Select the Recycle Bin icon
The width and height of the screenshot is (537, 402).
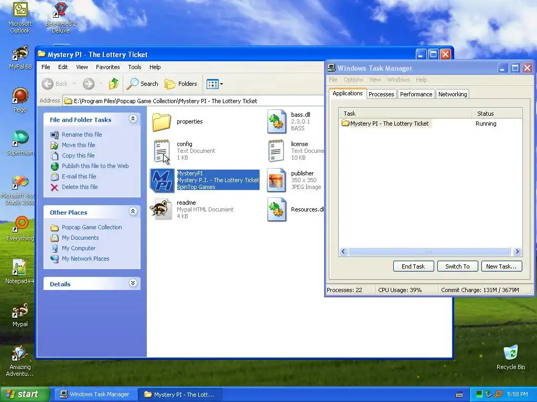tap(511, 357)
